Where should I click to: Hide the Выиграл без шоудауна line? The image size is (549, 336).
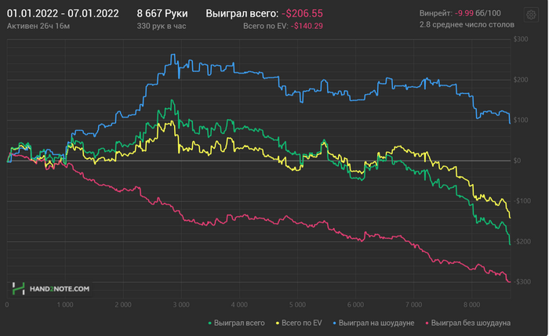tap(471, 323)
